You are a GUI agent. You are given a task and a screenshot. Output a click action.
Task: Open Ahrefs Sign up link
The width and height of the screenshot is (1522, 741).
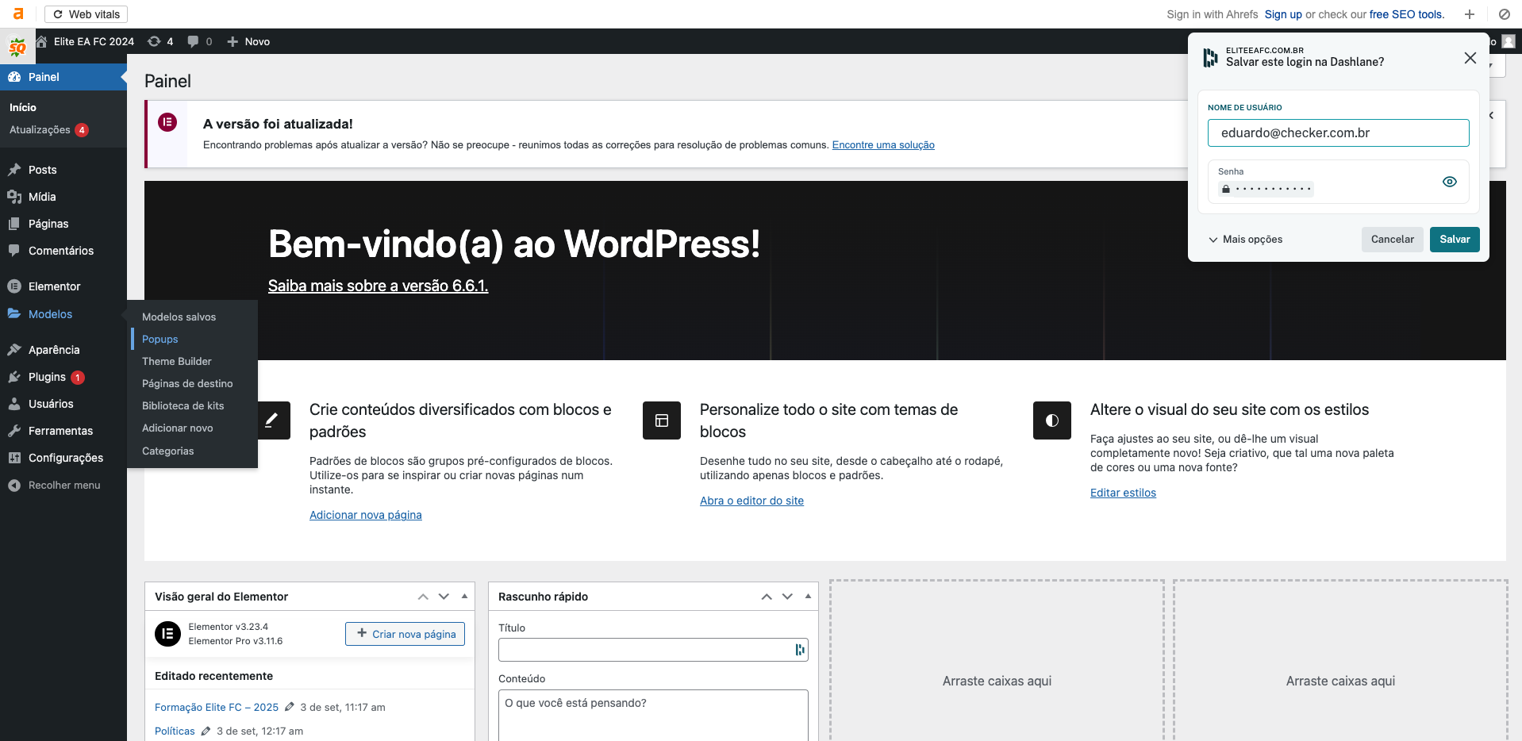[x=1283, y=14]
